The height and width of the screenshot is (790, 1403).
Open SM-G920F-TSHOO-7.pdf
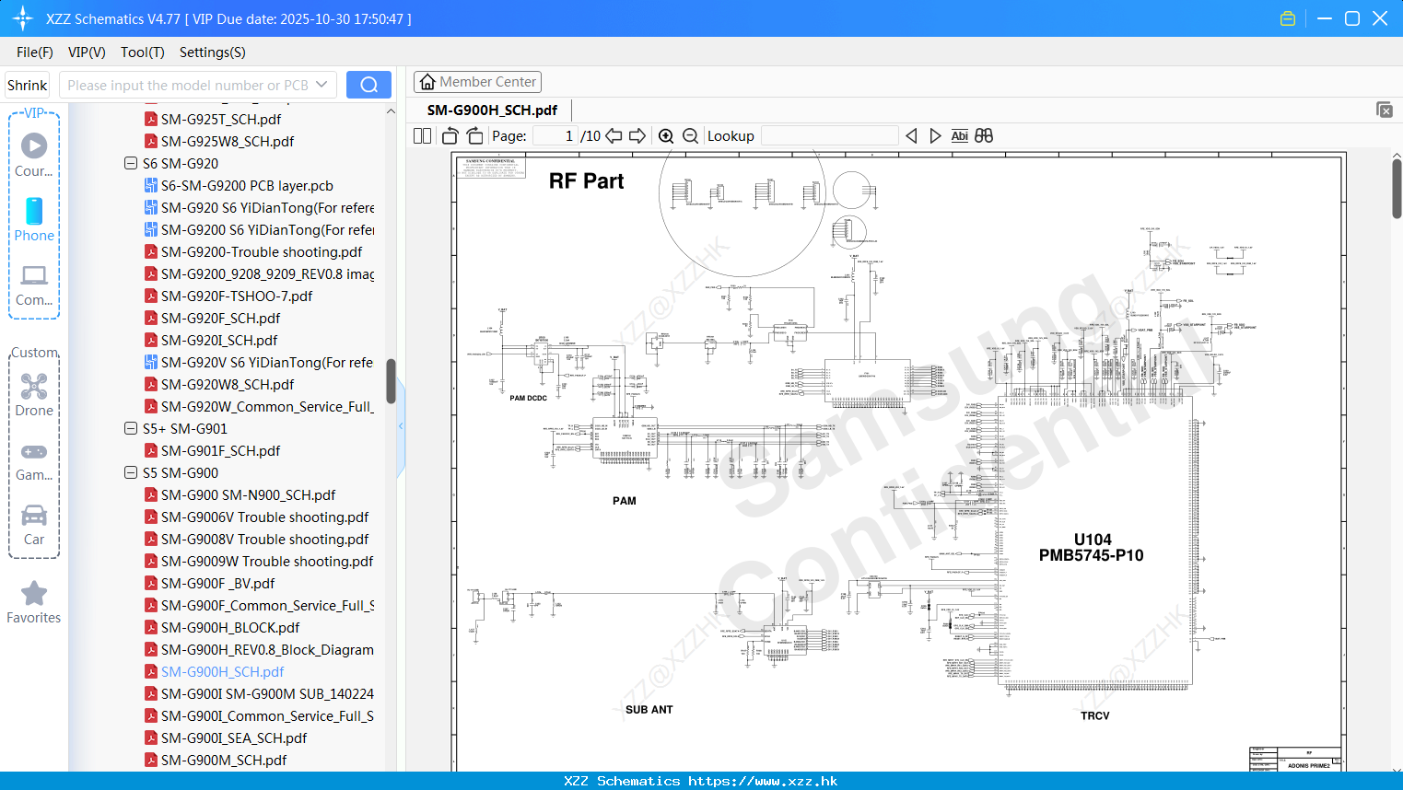[228, 296]
